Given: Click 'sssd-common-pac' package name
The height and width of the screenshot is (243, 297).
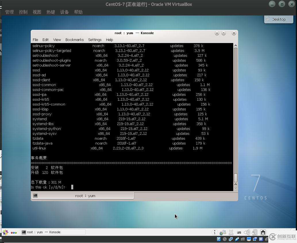Looking at the screenshot, I should click(x=48, y=90).
